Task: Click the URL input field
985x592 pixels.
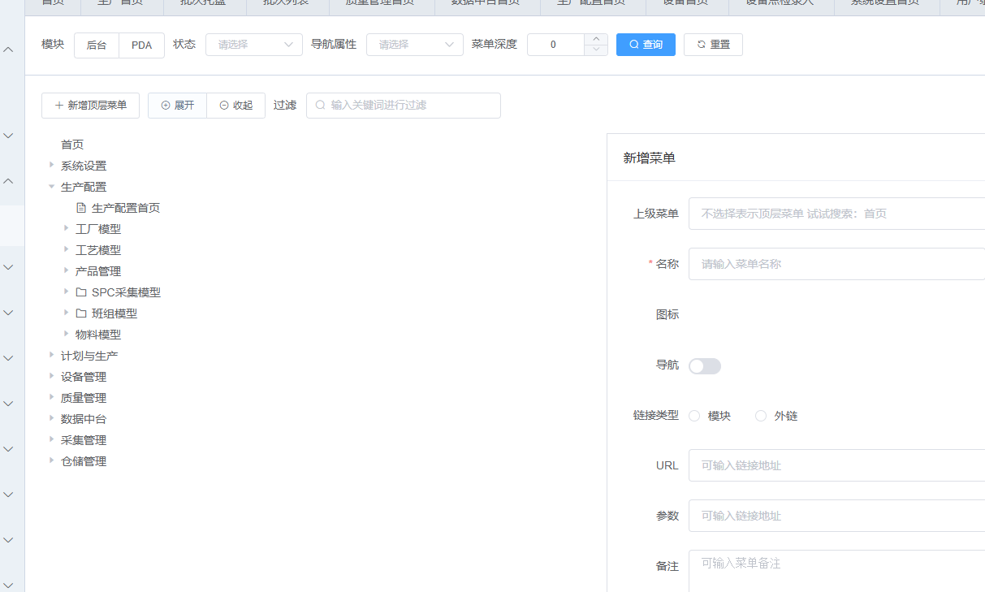Action: [836, 465]
